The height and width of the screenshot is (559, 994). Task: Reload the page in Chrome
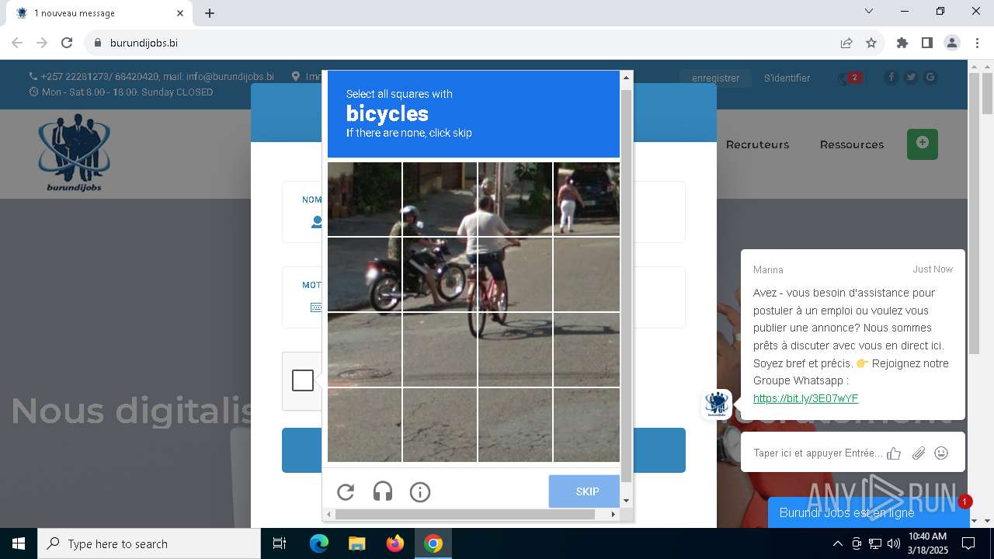point(67,43)
